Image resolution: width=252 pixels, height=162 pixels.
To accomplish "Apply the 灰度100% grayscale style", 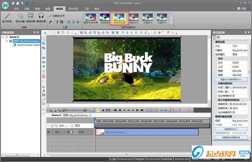I will pos(134,18).
